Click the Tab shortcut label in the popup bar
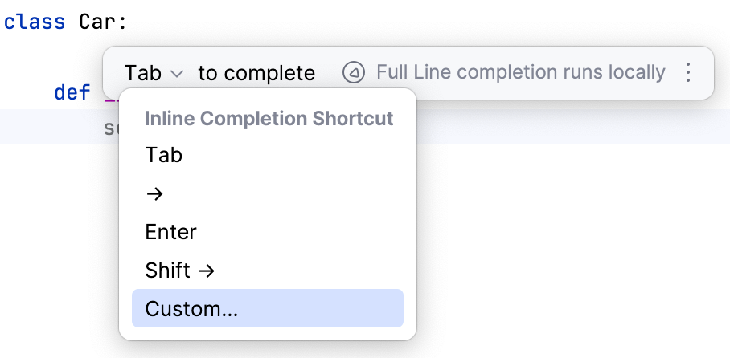This screenshot has height=358, width=730. click(143, 74)
